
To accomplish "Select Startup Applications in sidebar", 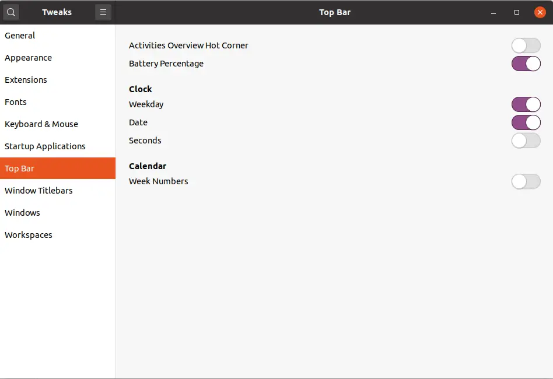I will 58,146.
